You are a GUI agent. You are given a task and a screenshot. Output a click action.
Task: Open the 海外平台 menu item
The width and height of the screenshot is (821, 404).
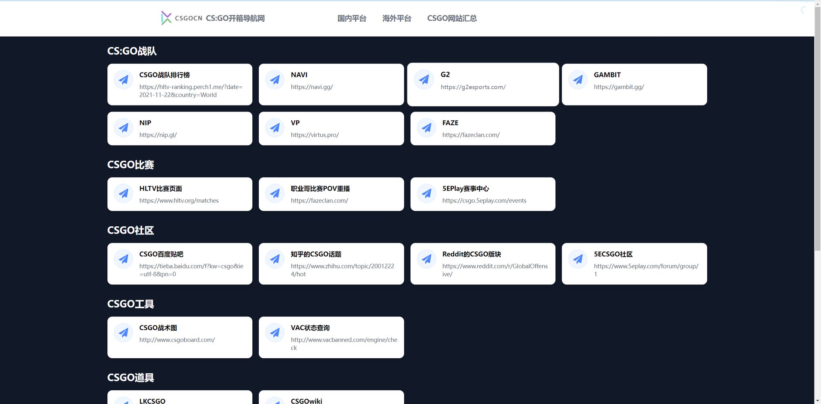(397, 18)
